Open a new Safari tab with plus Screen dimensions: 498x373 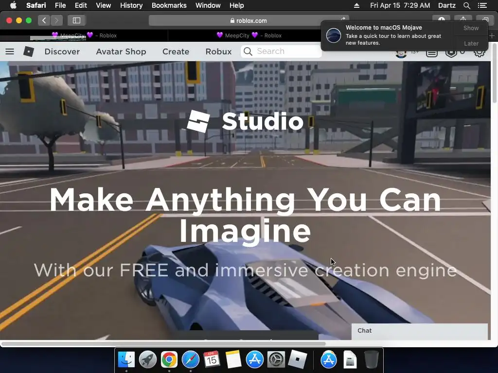(x=492, y=36)
